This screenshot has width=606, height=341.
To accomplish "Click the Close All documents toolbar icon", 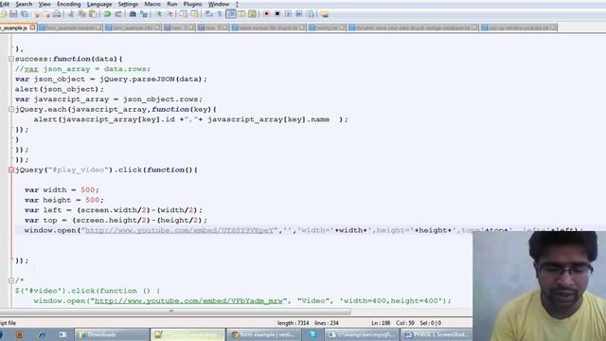I will click(46, 14).
